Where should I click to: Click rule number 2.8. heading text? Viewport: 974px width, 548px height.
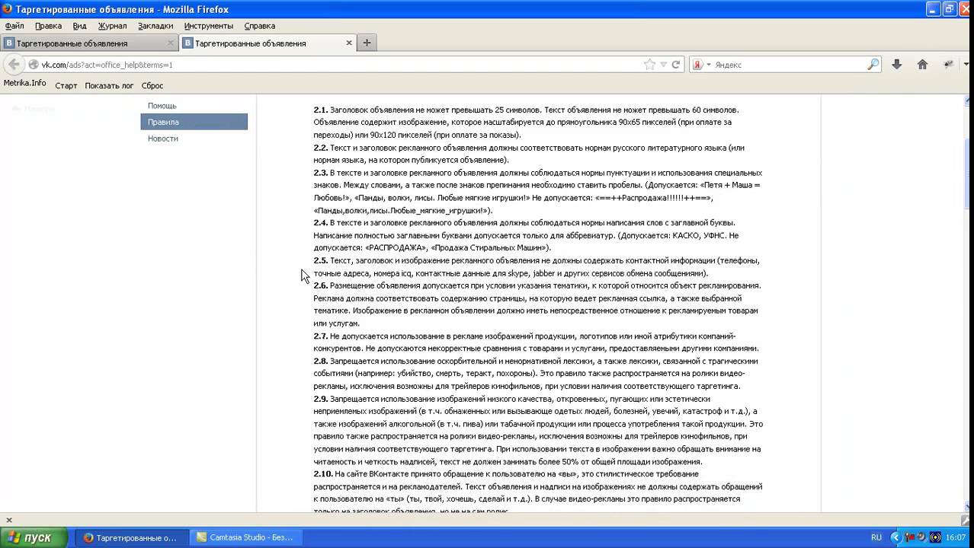[320, 361]
